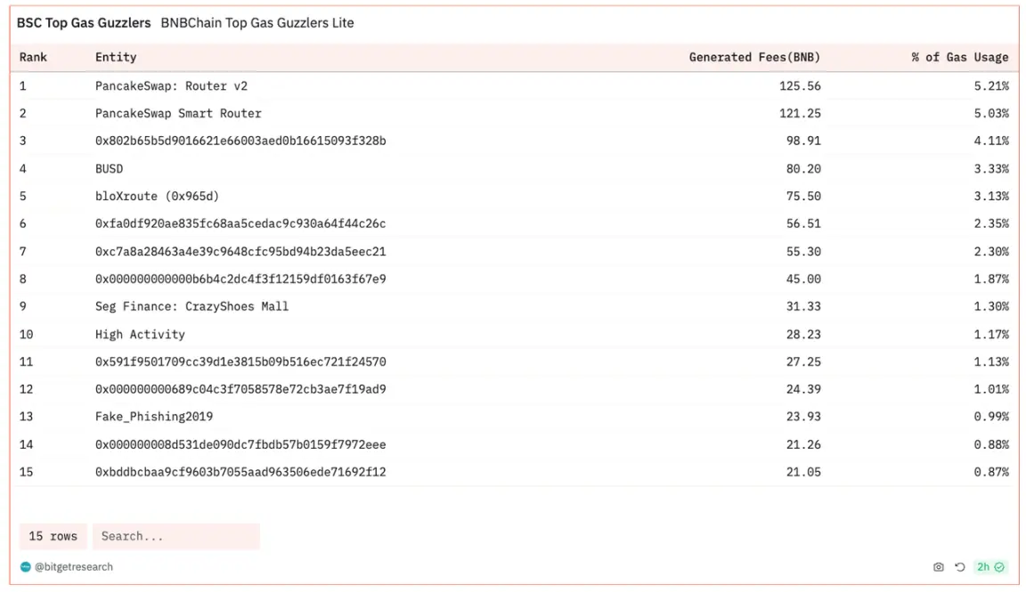Screen dimensions: 1026x592
Task: Select the PancakeSwap Smart Router entity
Action: tap(178, 114)
